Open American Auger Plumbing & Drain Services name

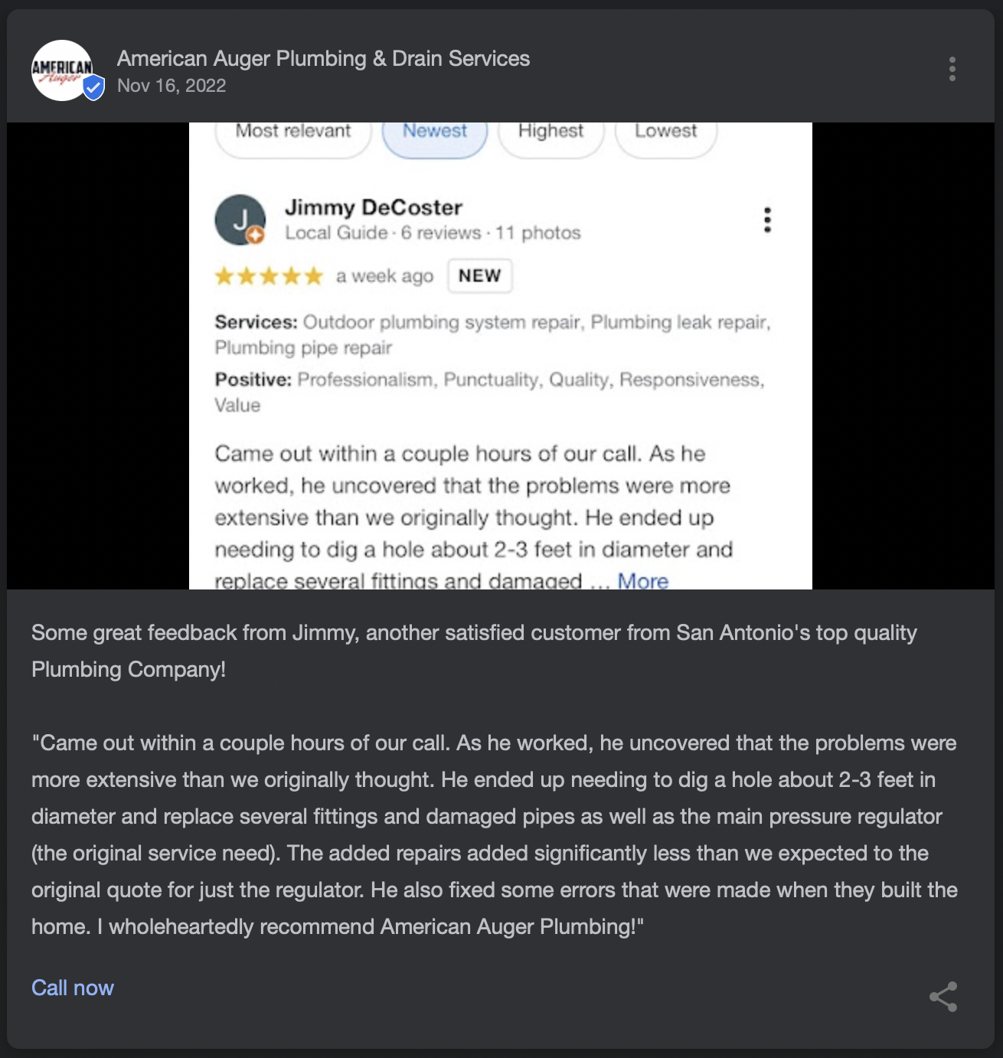[x=323, y=59]
